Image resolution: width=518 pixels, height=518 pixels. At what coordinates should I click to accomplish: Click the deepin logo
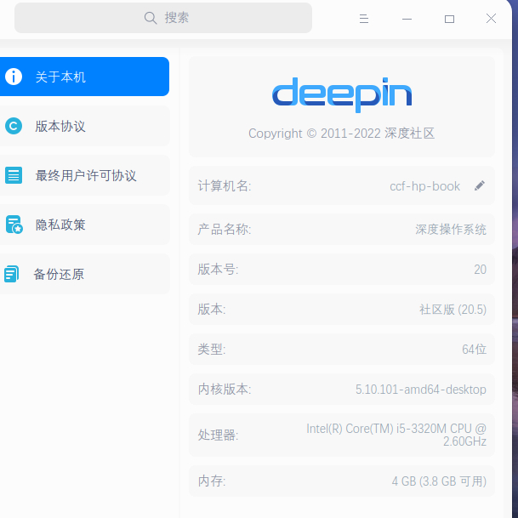tap(342, 94)
